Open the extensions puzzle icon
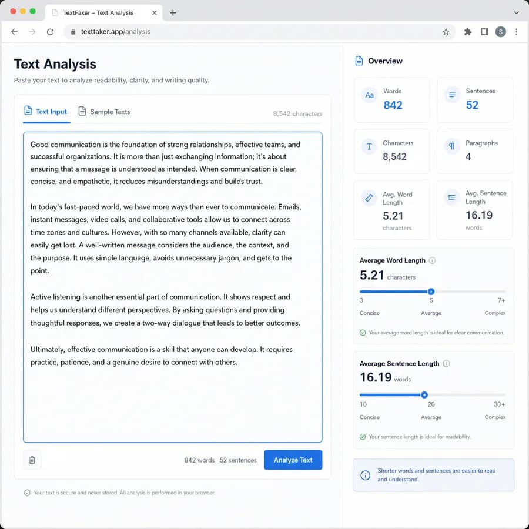 468,32
